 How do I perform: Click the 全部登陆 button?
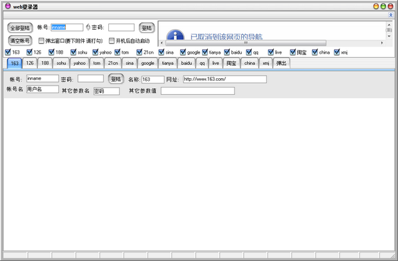pos(20,28)
